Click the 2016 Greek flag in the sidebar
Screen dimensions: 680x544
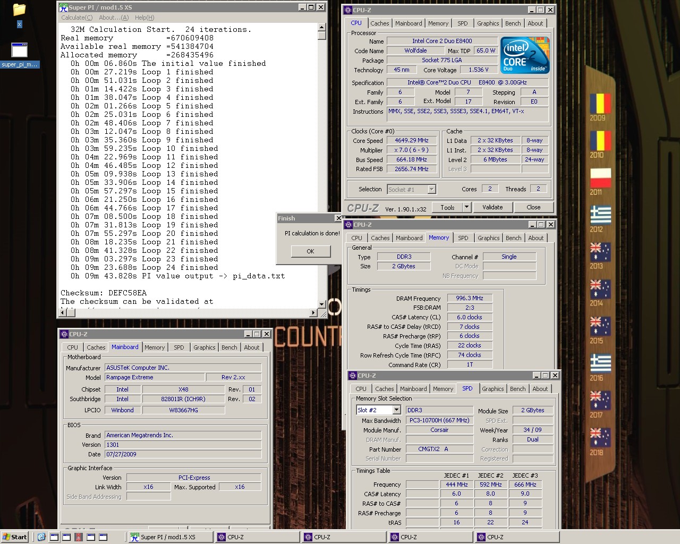pos(600,363)
